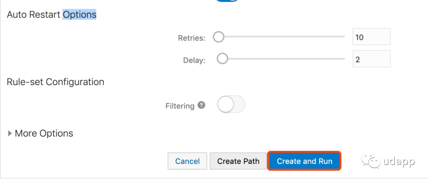Focus the Retries value field showing 10

tap(371, 36)
